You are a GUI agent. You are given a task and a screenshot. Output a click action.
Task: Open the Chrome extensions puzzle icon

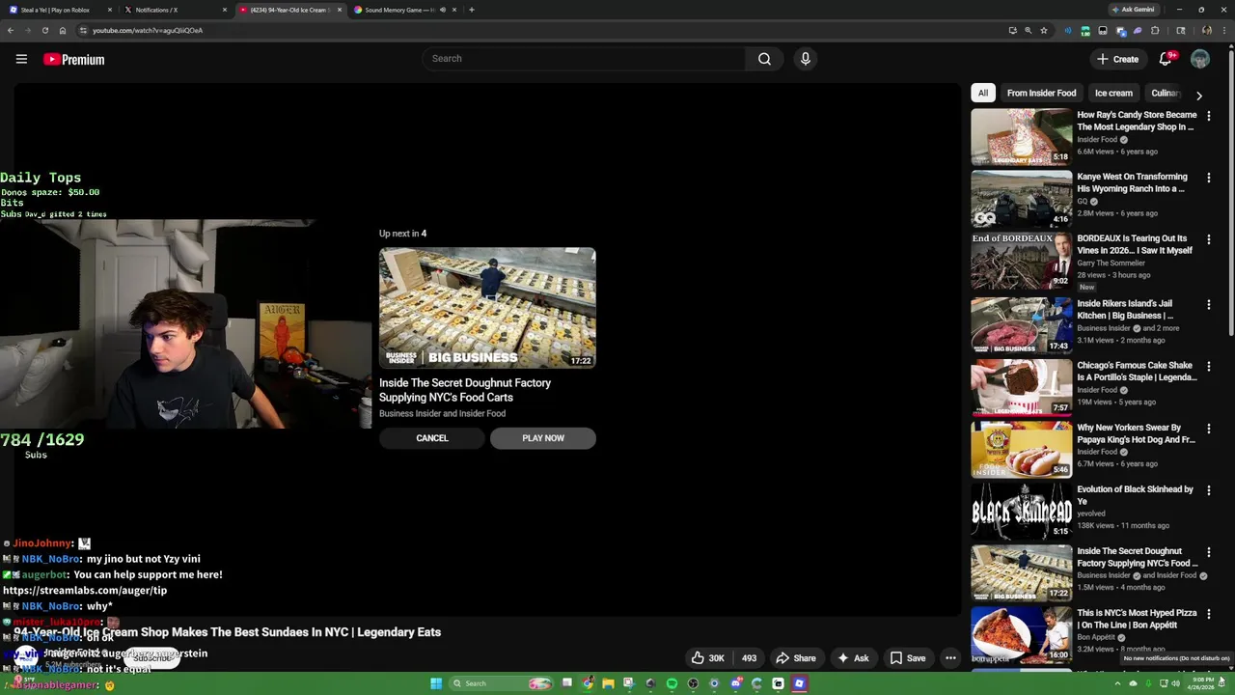click(x=1155, y=30)
